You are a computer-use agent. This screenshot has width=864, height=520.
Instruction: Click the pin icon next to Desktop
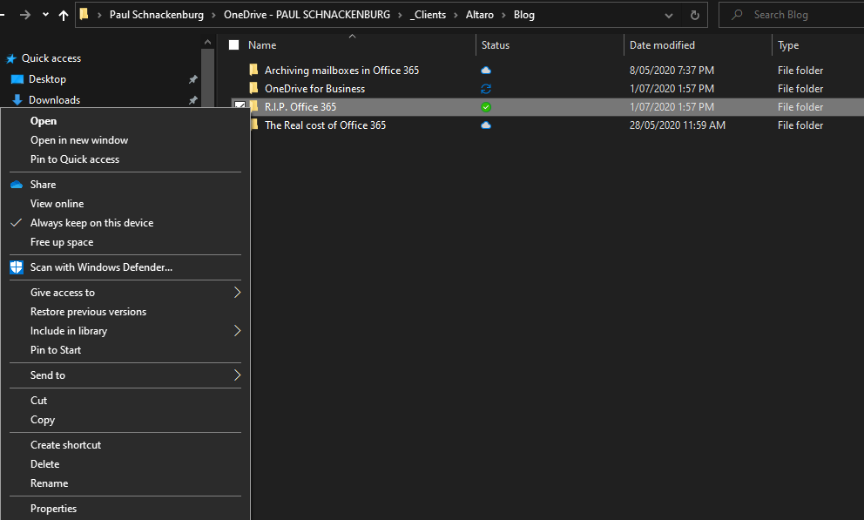[x=192, y=79]
